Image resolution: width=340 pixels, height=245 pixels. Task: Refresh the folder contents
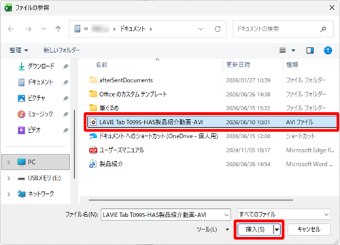218,29
